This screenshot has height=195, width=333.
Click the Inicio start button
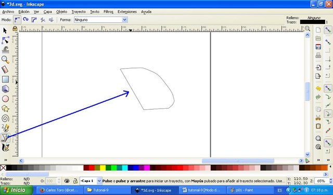pyautogui.click(x=16, y=190)
